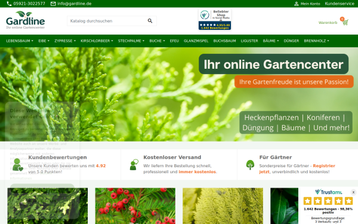Expand the Brennholz menu

click(x=316, y=41)
